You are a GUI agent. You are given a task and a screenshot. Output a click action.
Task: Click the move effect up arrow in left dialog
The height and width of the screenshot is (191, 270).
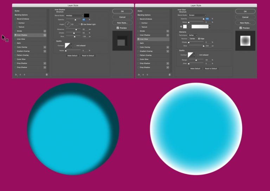pos(20,75)
